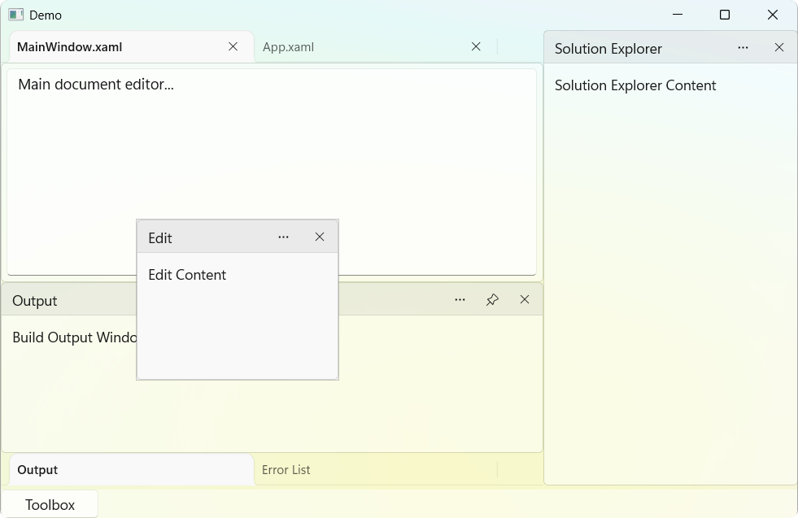Open Solution Explorer options ellipsis menu
Screen dimensions: 798x518
(x=743, y=48)
